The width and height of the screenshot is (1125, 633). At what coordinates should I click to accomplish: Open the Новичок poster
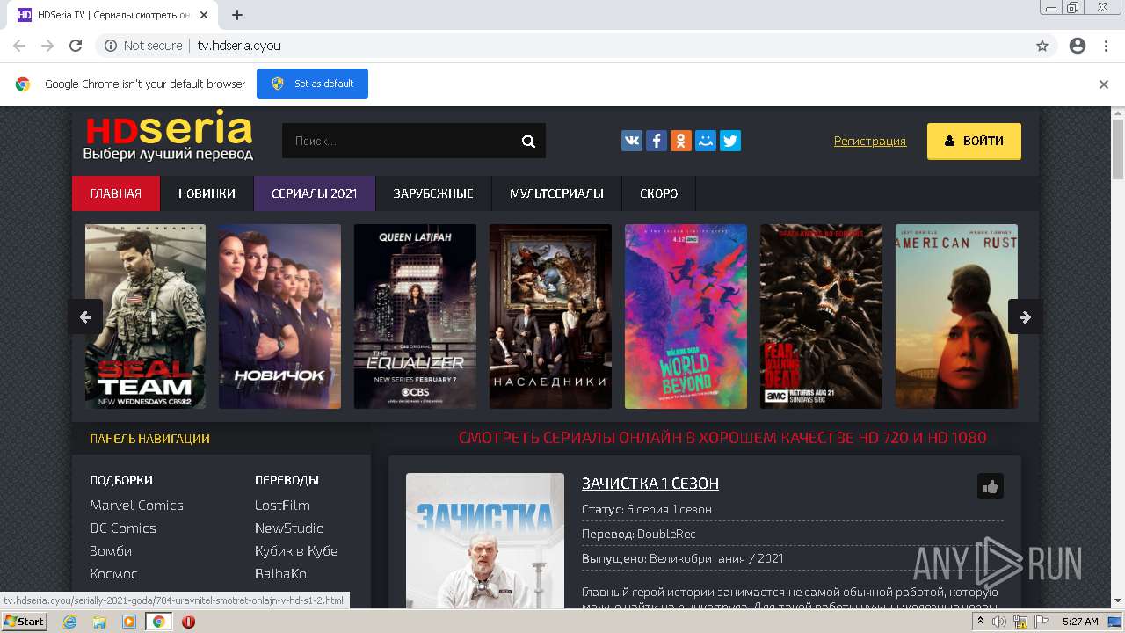(x=279, y=316)
